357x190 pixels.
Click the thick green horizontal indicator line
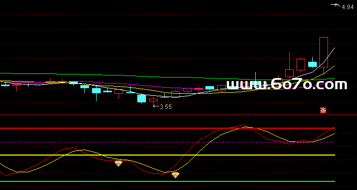point(167,181)
